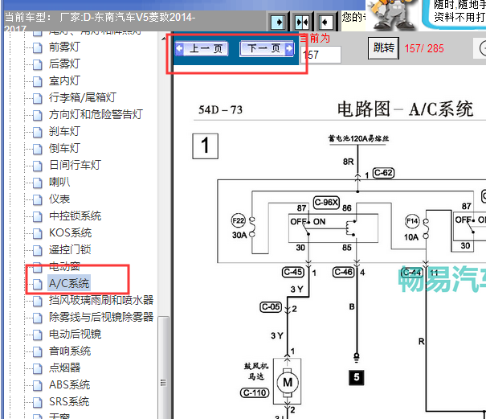
Task: Click the diagram title 电路图 – A/C系统
Action: pos(405,109)
